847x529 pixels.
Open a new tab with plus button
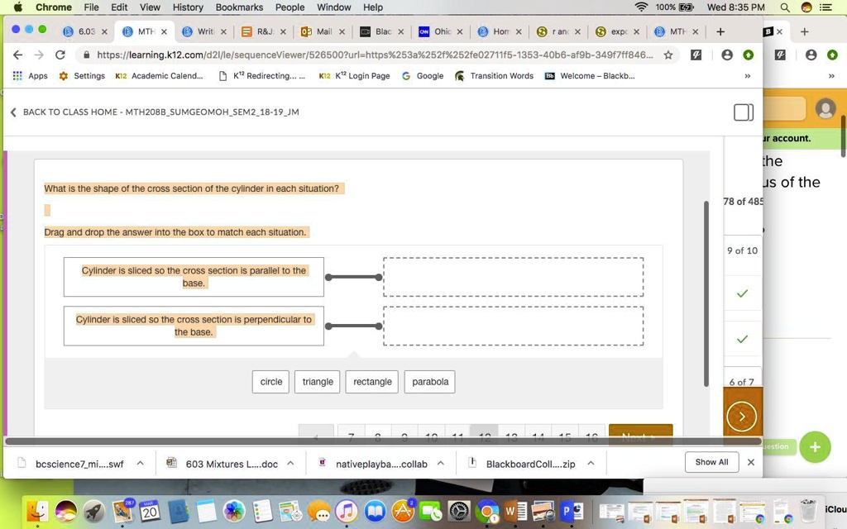[720, 31]
